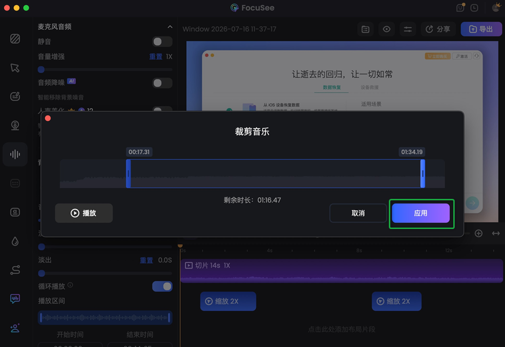Toggle the 音频降噪 noise reduction switch
This screenshot has width=505, height=347.
162,83
